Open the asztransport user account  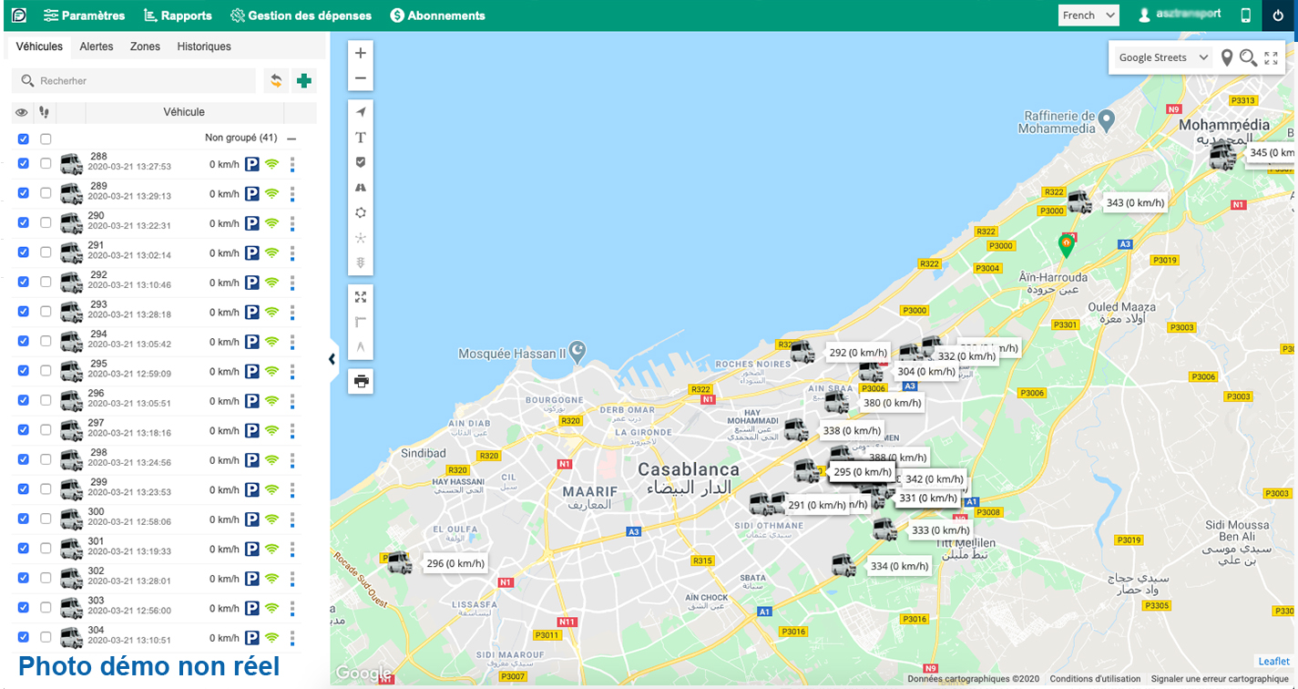click(x=1179, y=15)
